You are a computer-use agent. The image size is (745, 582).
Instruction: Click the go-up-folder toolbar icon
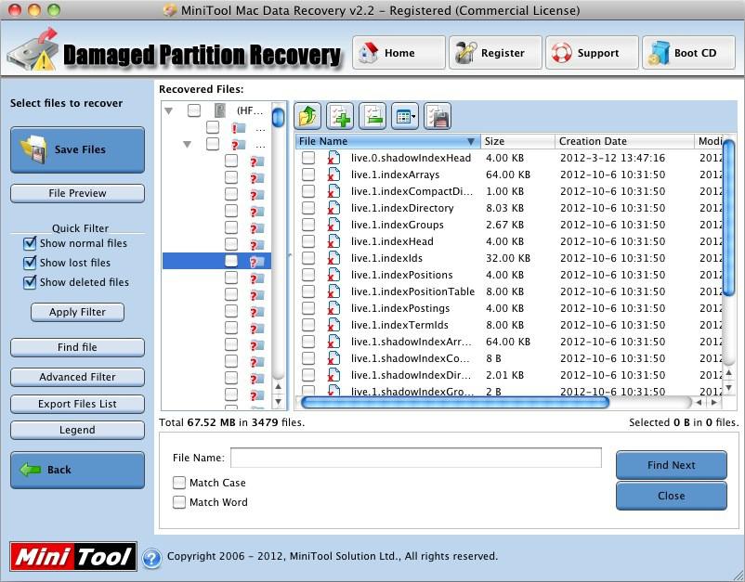click(x=307, y=116)
